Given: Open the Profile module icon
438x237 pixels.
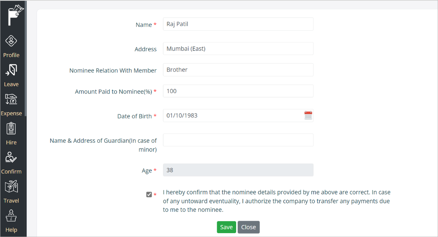Looking at the screenshot, I should [x=11, y=41].
